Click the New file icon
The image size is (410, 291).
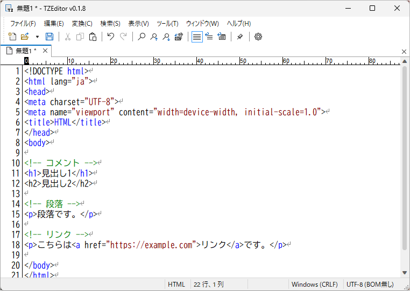[13, 37]
